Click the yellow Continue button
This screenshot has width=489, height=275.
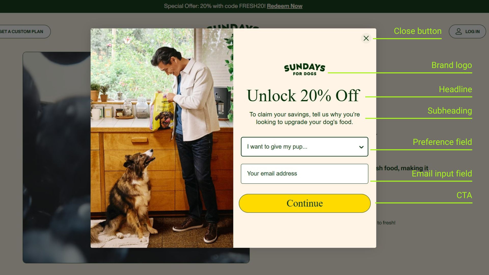[x=305, y=203]
